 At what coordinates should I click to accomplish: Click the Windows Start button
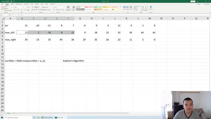point(2,118)
